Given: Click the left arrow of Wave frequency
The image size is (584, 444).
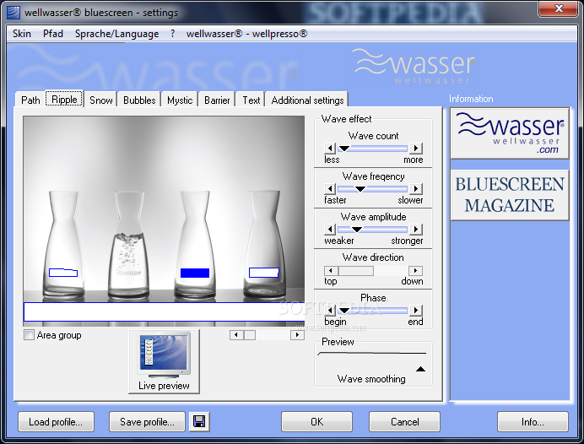Looking at the screenshot, I should coord(330,189).
